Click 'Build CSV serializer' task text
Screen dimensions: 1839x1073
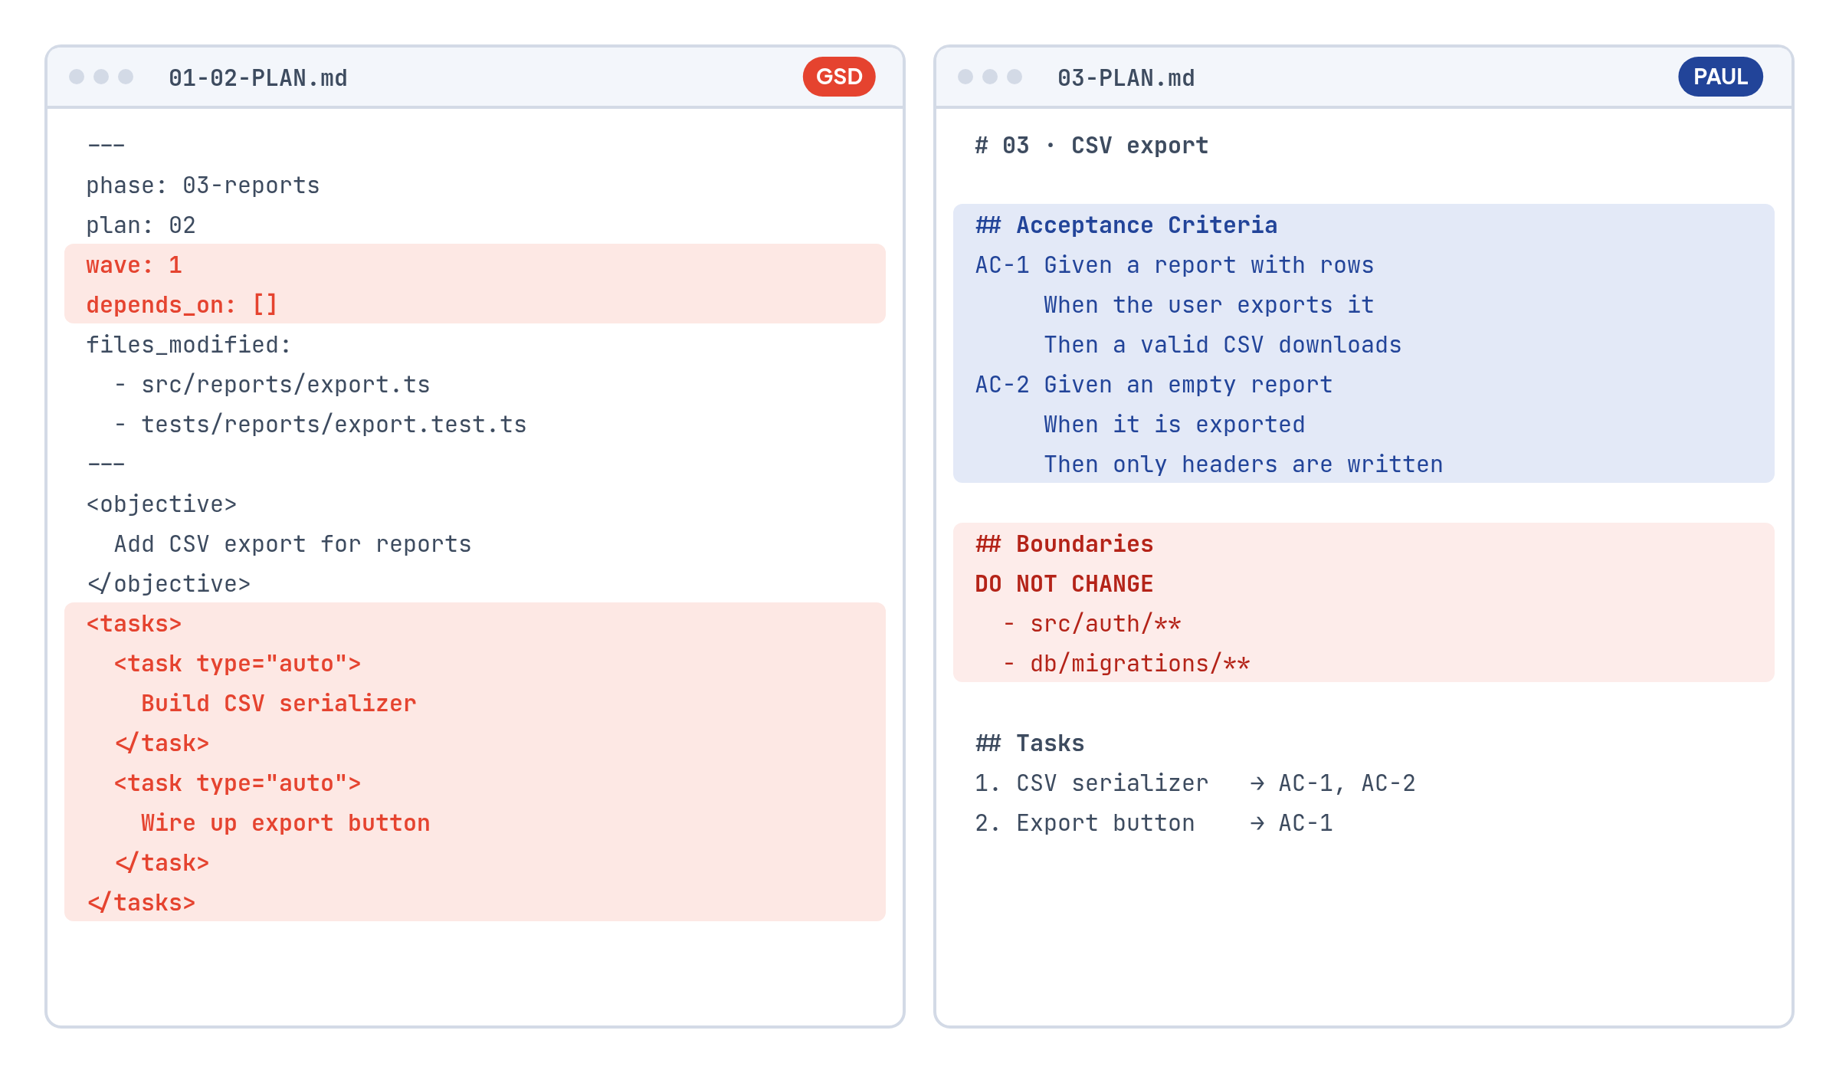pos(279,704)
